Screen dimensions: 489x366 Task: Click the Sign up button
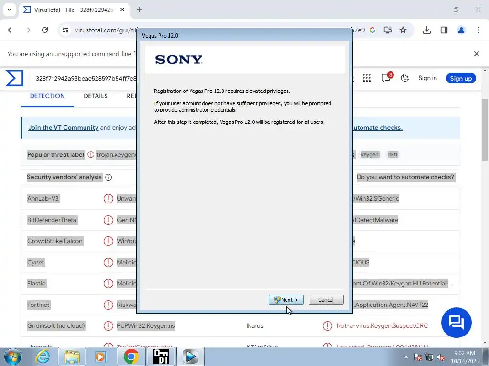pyautogui.click(x=461, y=78)
